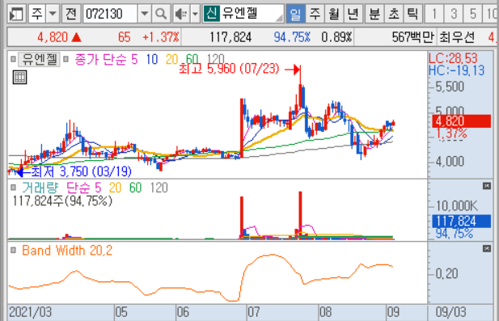Click the blue 117,824 volume axis tag

(x=462, y=221)
